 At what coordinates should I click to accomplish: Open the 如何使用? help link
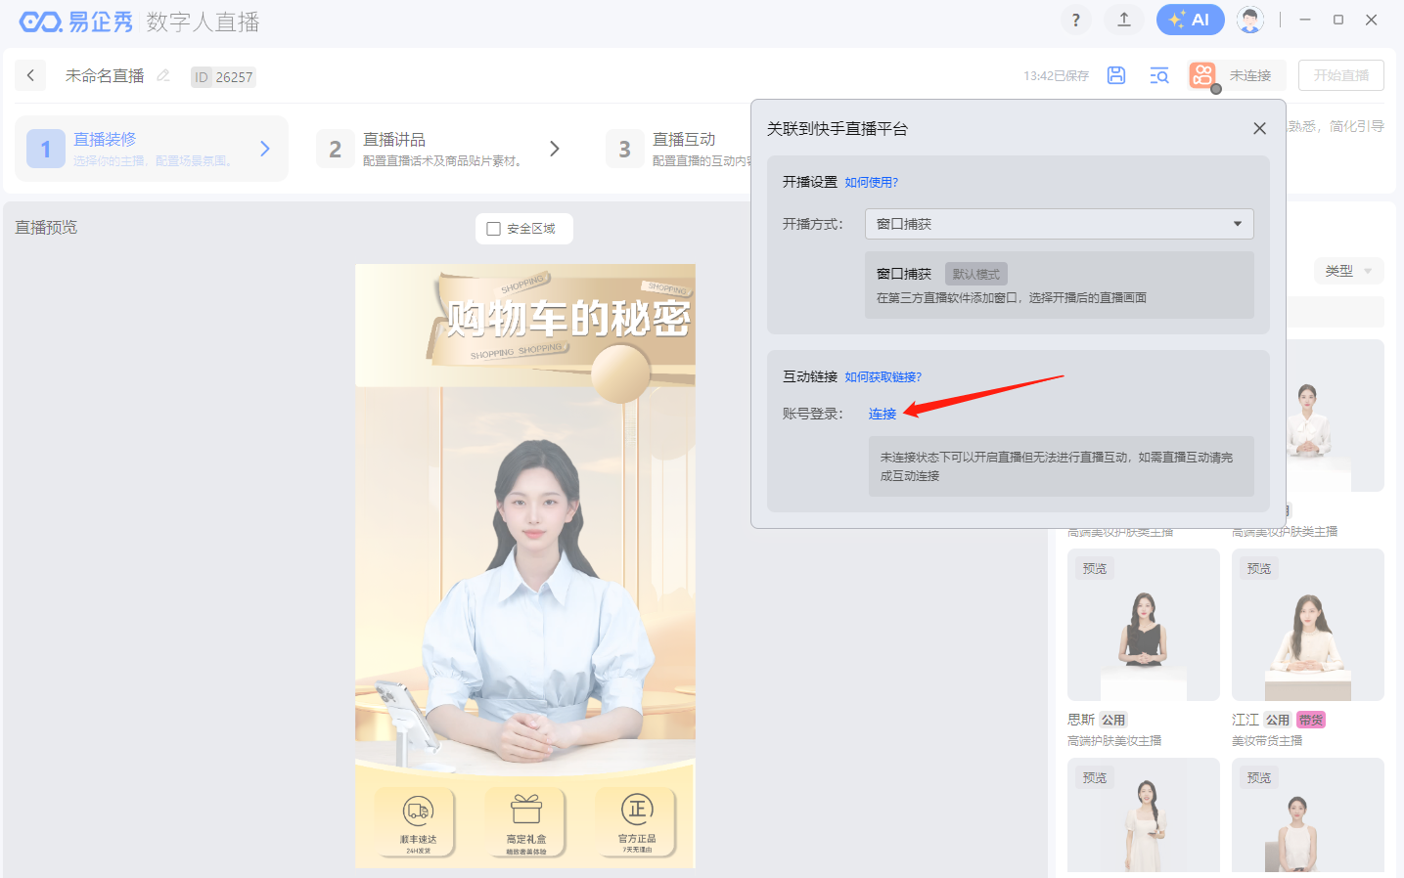tap(871, 182)
